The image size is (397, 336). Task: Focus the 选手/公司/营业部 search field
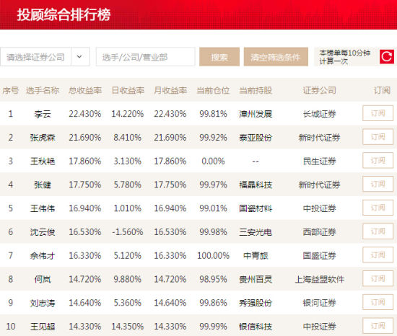[x=146, y=57]
